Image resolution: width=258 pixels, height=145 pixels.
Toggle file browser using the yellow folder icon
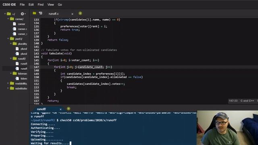[34, 13]
